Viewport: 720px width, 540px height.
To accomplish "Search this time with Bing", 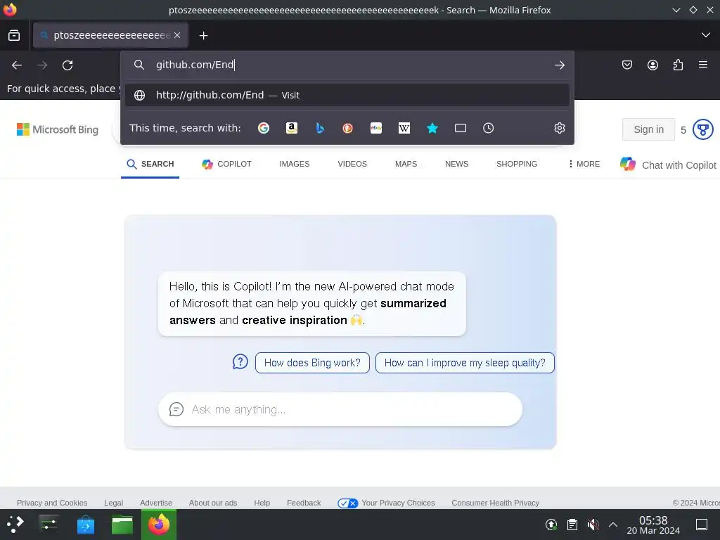I will pos(320,128).
